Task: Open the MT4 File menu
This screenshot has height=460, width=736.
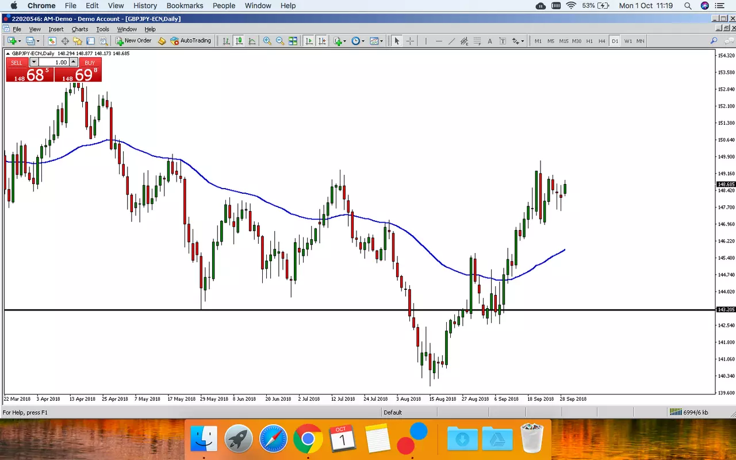Action: pos(17,29)
